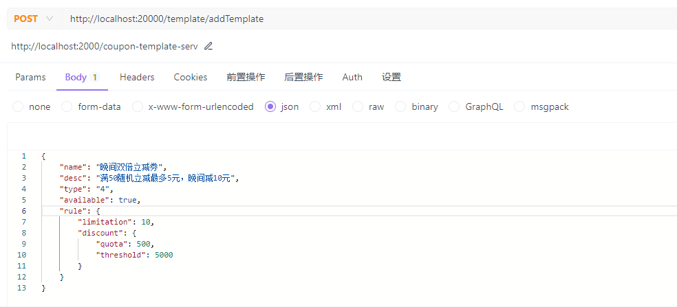Open the Auth tab
This screenshot has width=677, height=307.
(352, 77)
